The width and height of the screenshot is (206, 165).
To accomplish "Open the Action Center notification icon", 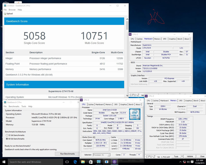I will [x=192, y=162].
